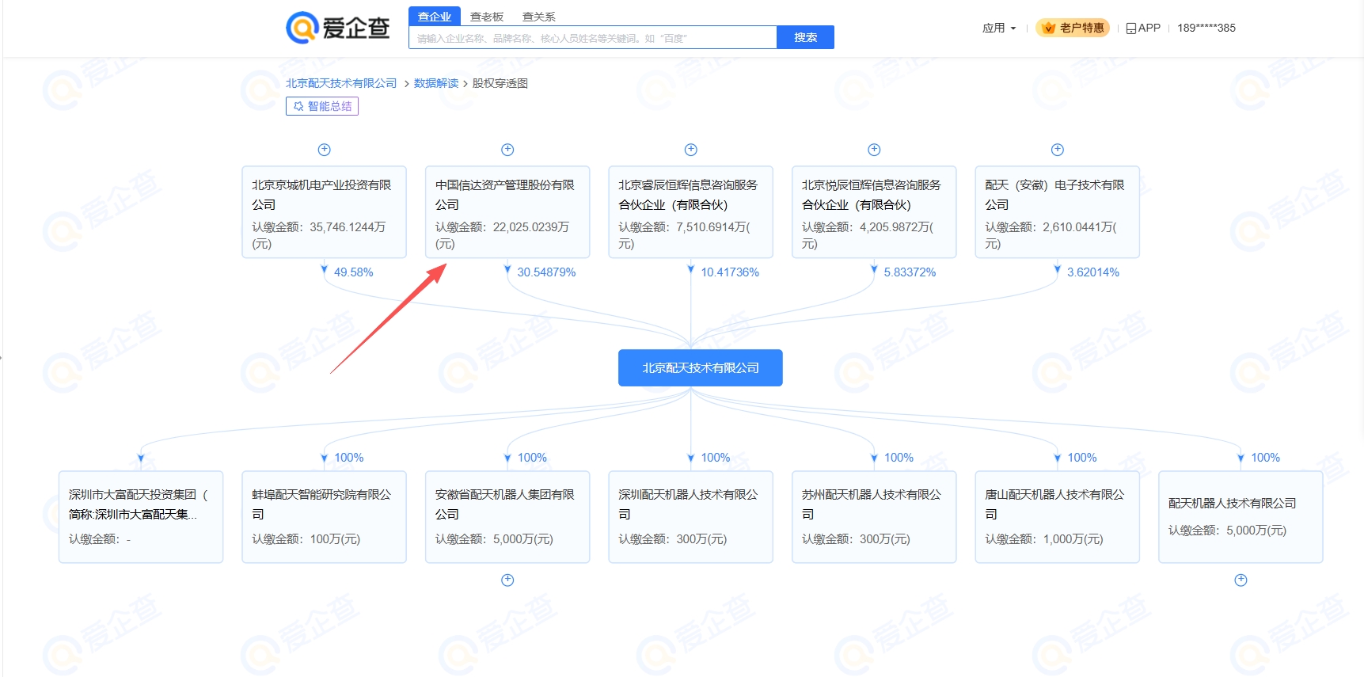Viewport: 1364px width, 677px height.
Task: Click the 30.54879% ownership label
Action: point(546,272)
